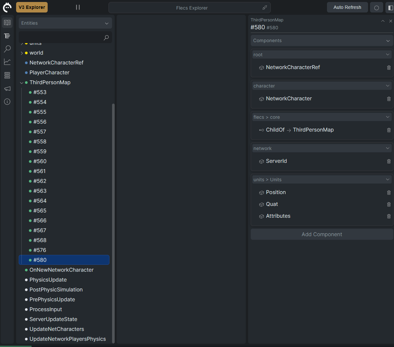This screenshot has width=394, height=347.
Task: Select entity #565 in the tree
Action: tap(40, 211)
